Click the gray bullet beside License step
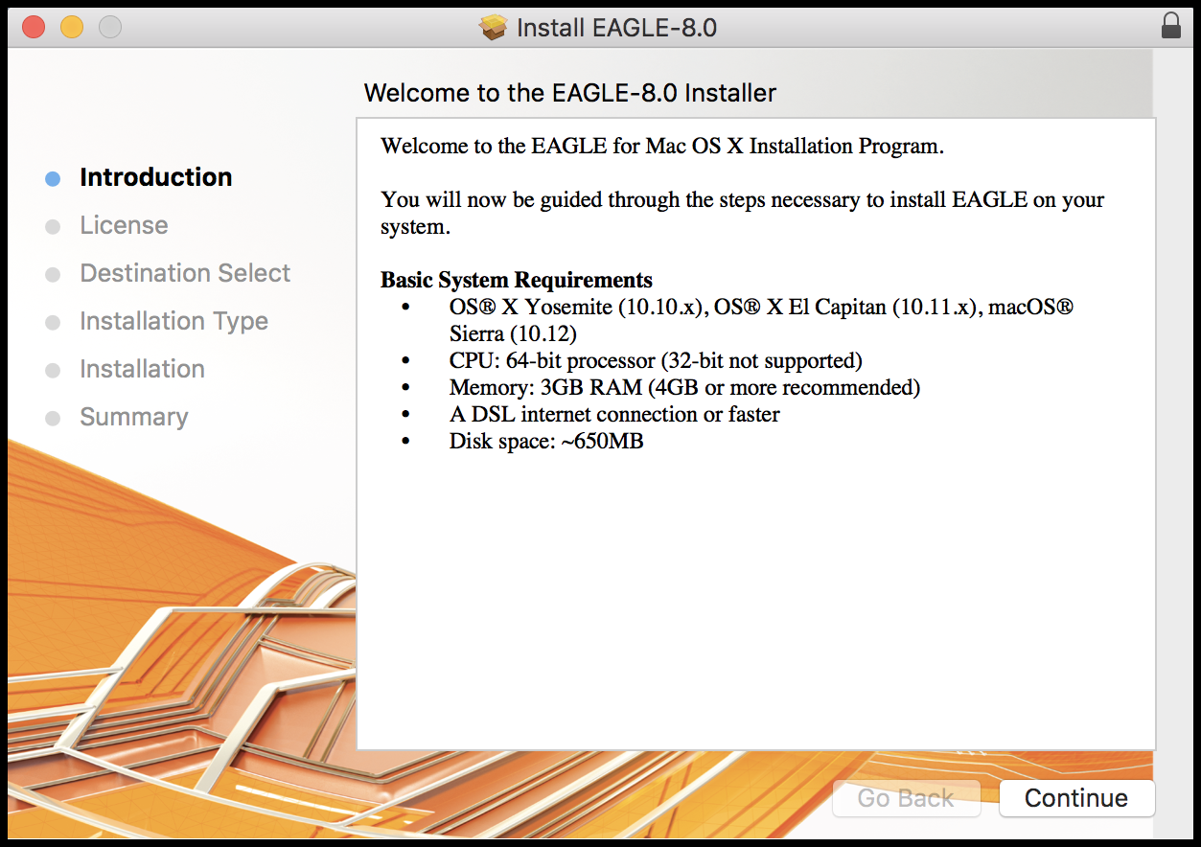This screenshot has height=847, width=1201. tap(53, 226)
